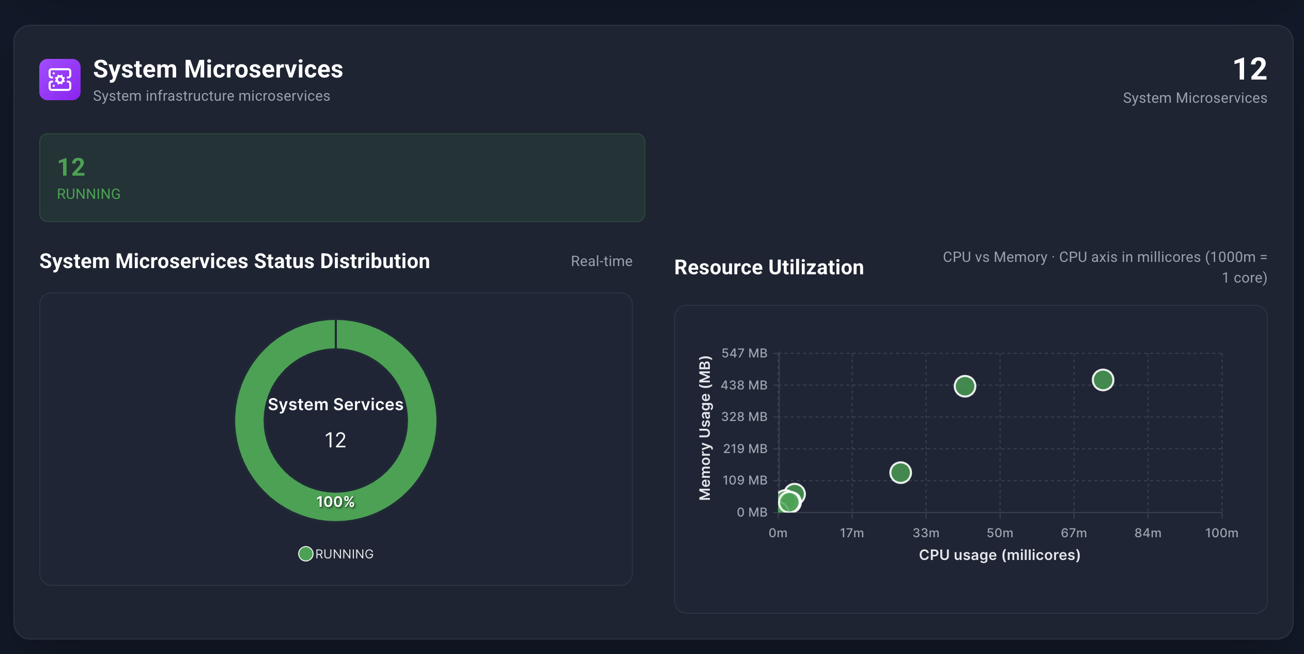
Task: Click the 328 MB y-axis label
Action: coord(744,416)
